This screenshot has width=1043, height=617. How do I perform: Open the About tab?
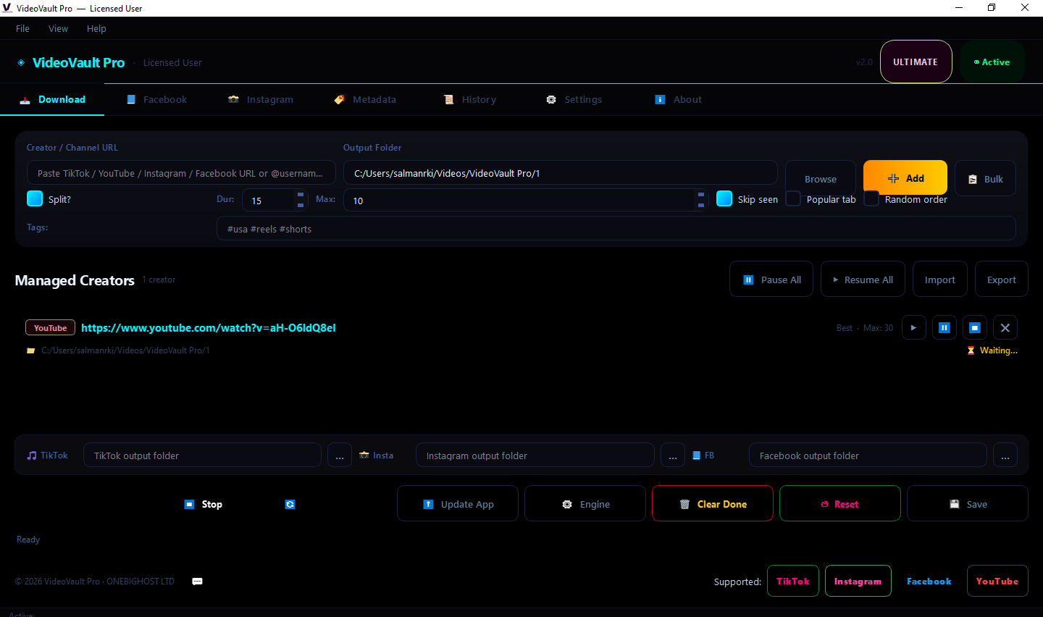point(679,100)
